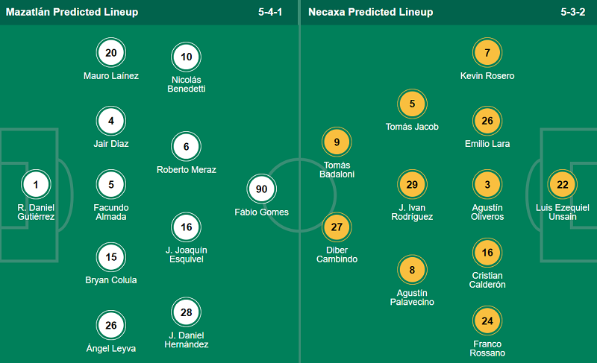The image size is (597, 363).
Task: Click the Necaxa Predicted Lineup heading
Action: tap(370, 12)
